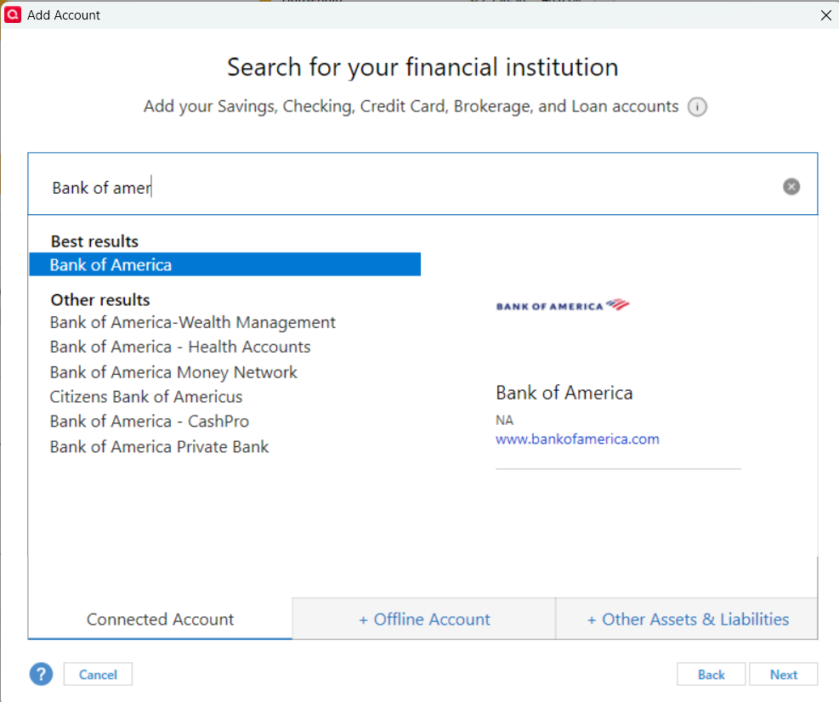The width and height of the screenshot is (839, 702).
Task: Click the info icon beside the Loan accounts subtitle
Action: pos(697,107)
